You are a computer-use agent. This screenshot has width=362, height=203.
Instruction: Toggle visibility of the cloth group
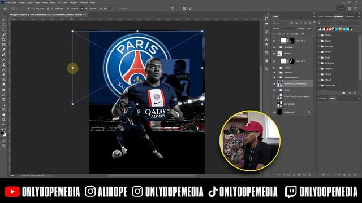(x=274, y=90)
